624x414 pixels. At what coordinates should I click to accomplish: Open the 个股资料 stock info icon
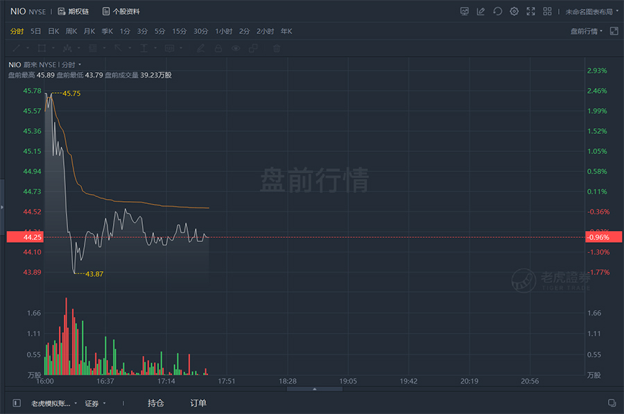(106, 12)
